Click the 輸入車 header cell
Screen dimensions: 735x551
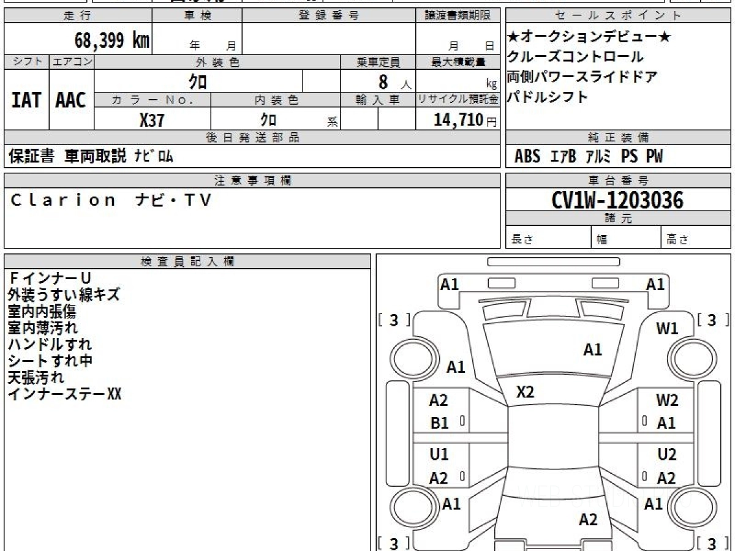tap(377, 100)
